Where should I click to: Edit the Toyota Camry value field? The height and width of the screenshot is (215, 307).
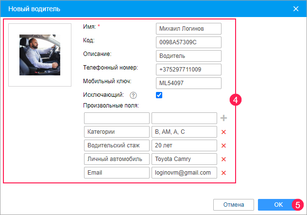click(x=184, y=159)
